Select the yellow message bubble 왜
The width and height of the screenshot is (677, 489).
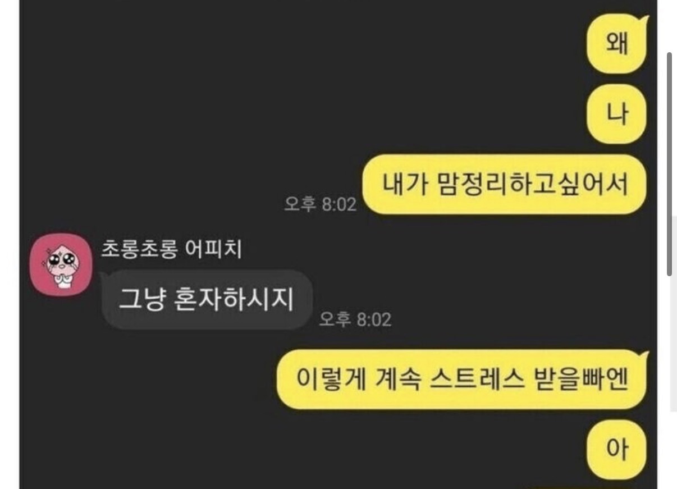coord(616,44)
